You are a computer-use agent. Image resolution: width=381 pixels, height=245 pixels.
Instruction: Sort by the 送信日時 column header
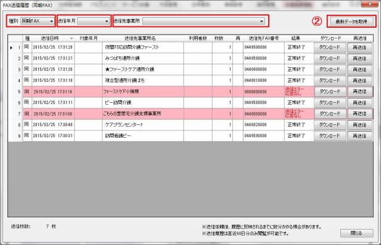(x=53, y=38)
